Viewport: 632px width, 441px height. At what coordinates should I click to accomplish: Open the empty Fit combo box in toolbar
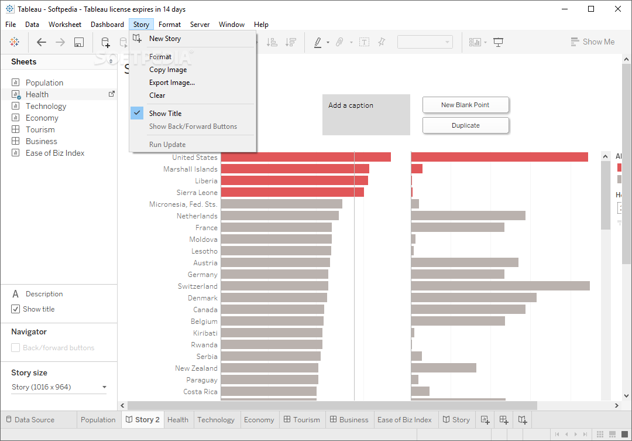[425, 42]
